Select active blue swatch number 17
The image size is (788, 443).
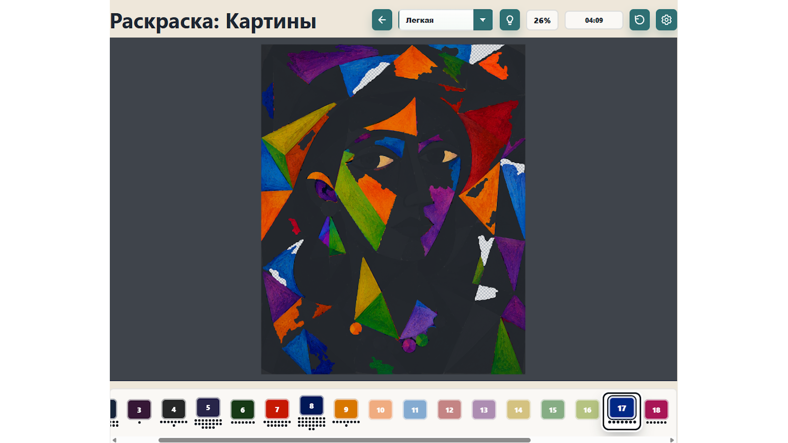pos(622,408)
